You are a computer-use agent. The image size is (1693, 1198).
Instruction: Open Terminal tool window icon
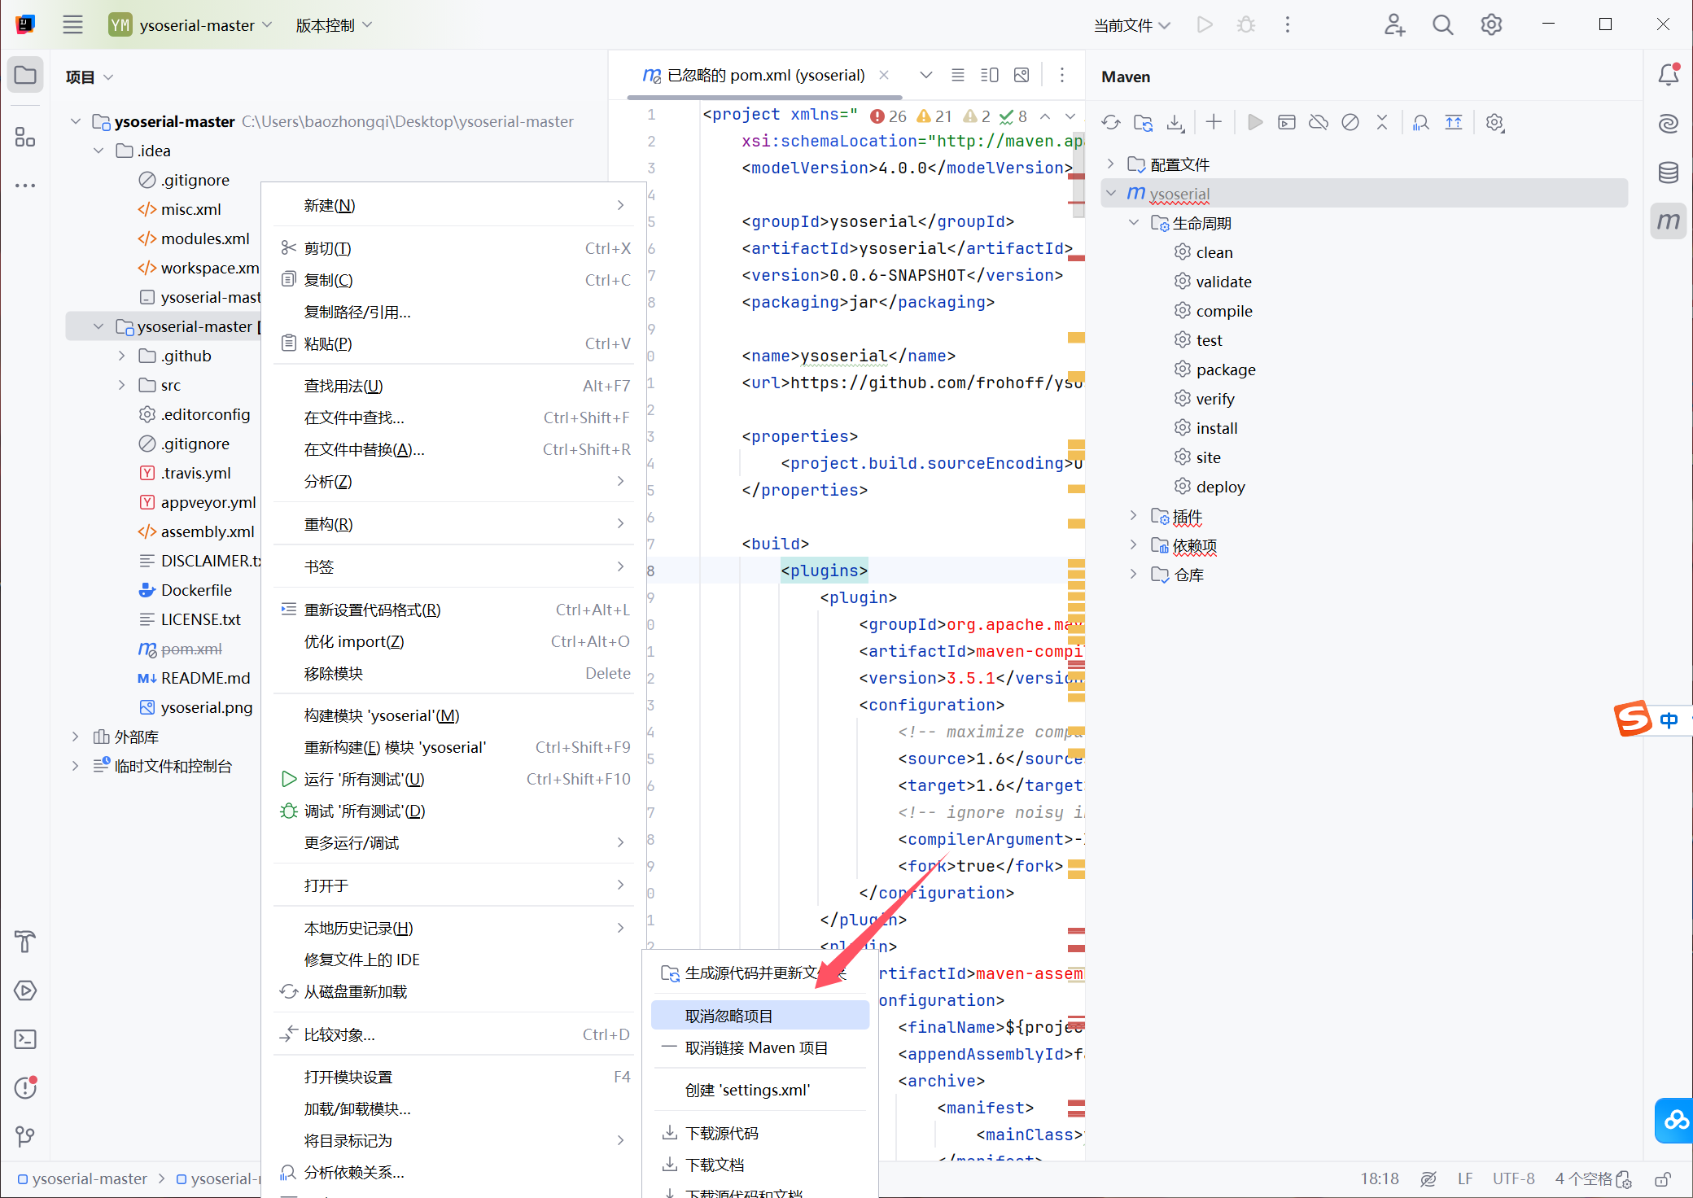(x=25, y=1039)
